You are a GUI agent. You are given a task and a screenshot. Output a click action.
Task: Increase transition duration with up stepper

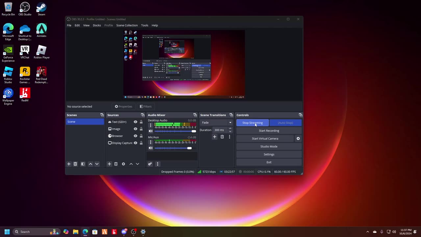pos(230,128)
